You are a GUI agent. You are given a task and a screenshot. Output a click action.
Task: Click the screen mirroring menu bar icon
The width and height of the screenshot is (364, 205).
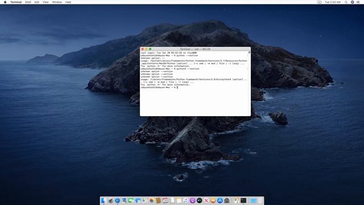320,2
